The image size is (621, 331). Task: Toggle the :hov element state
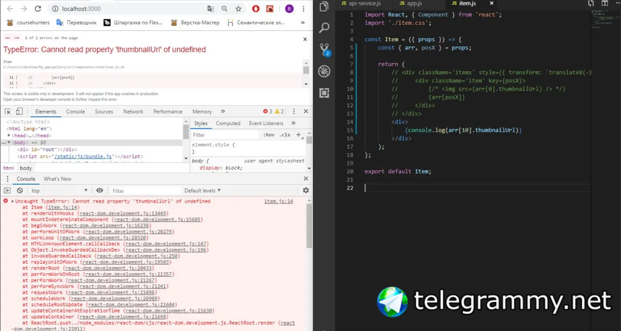pyautogui.click(x=269, y=135)
